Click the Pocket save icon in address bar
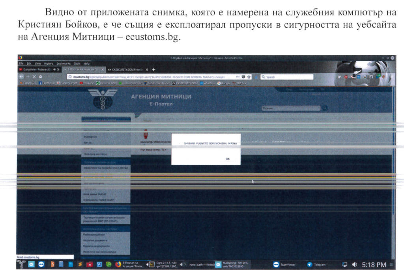Viewport: 404px width, 270px height. (x=243, y=77)
